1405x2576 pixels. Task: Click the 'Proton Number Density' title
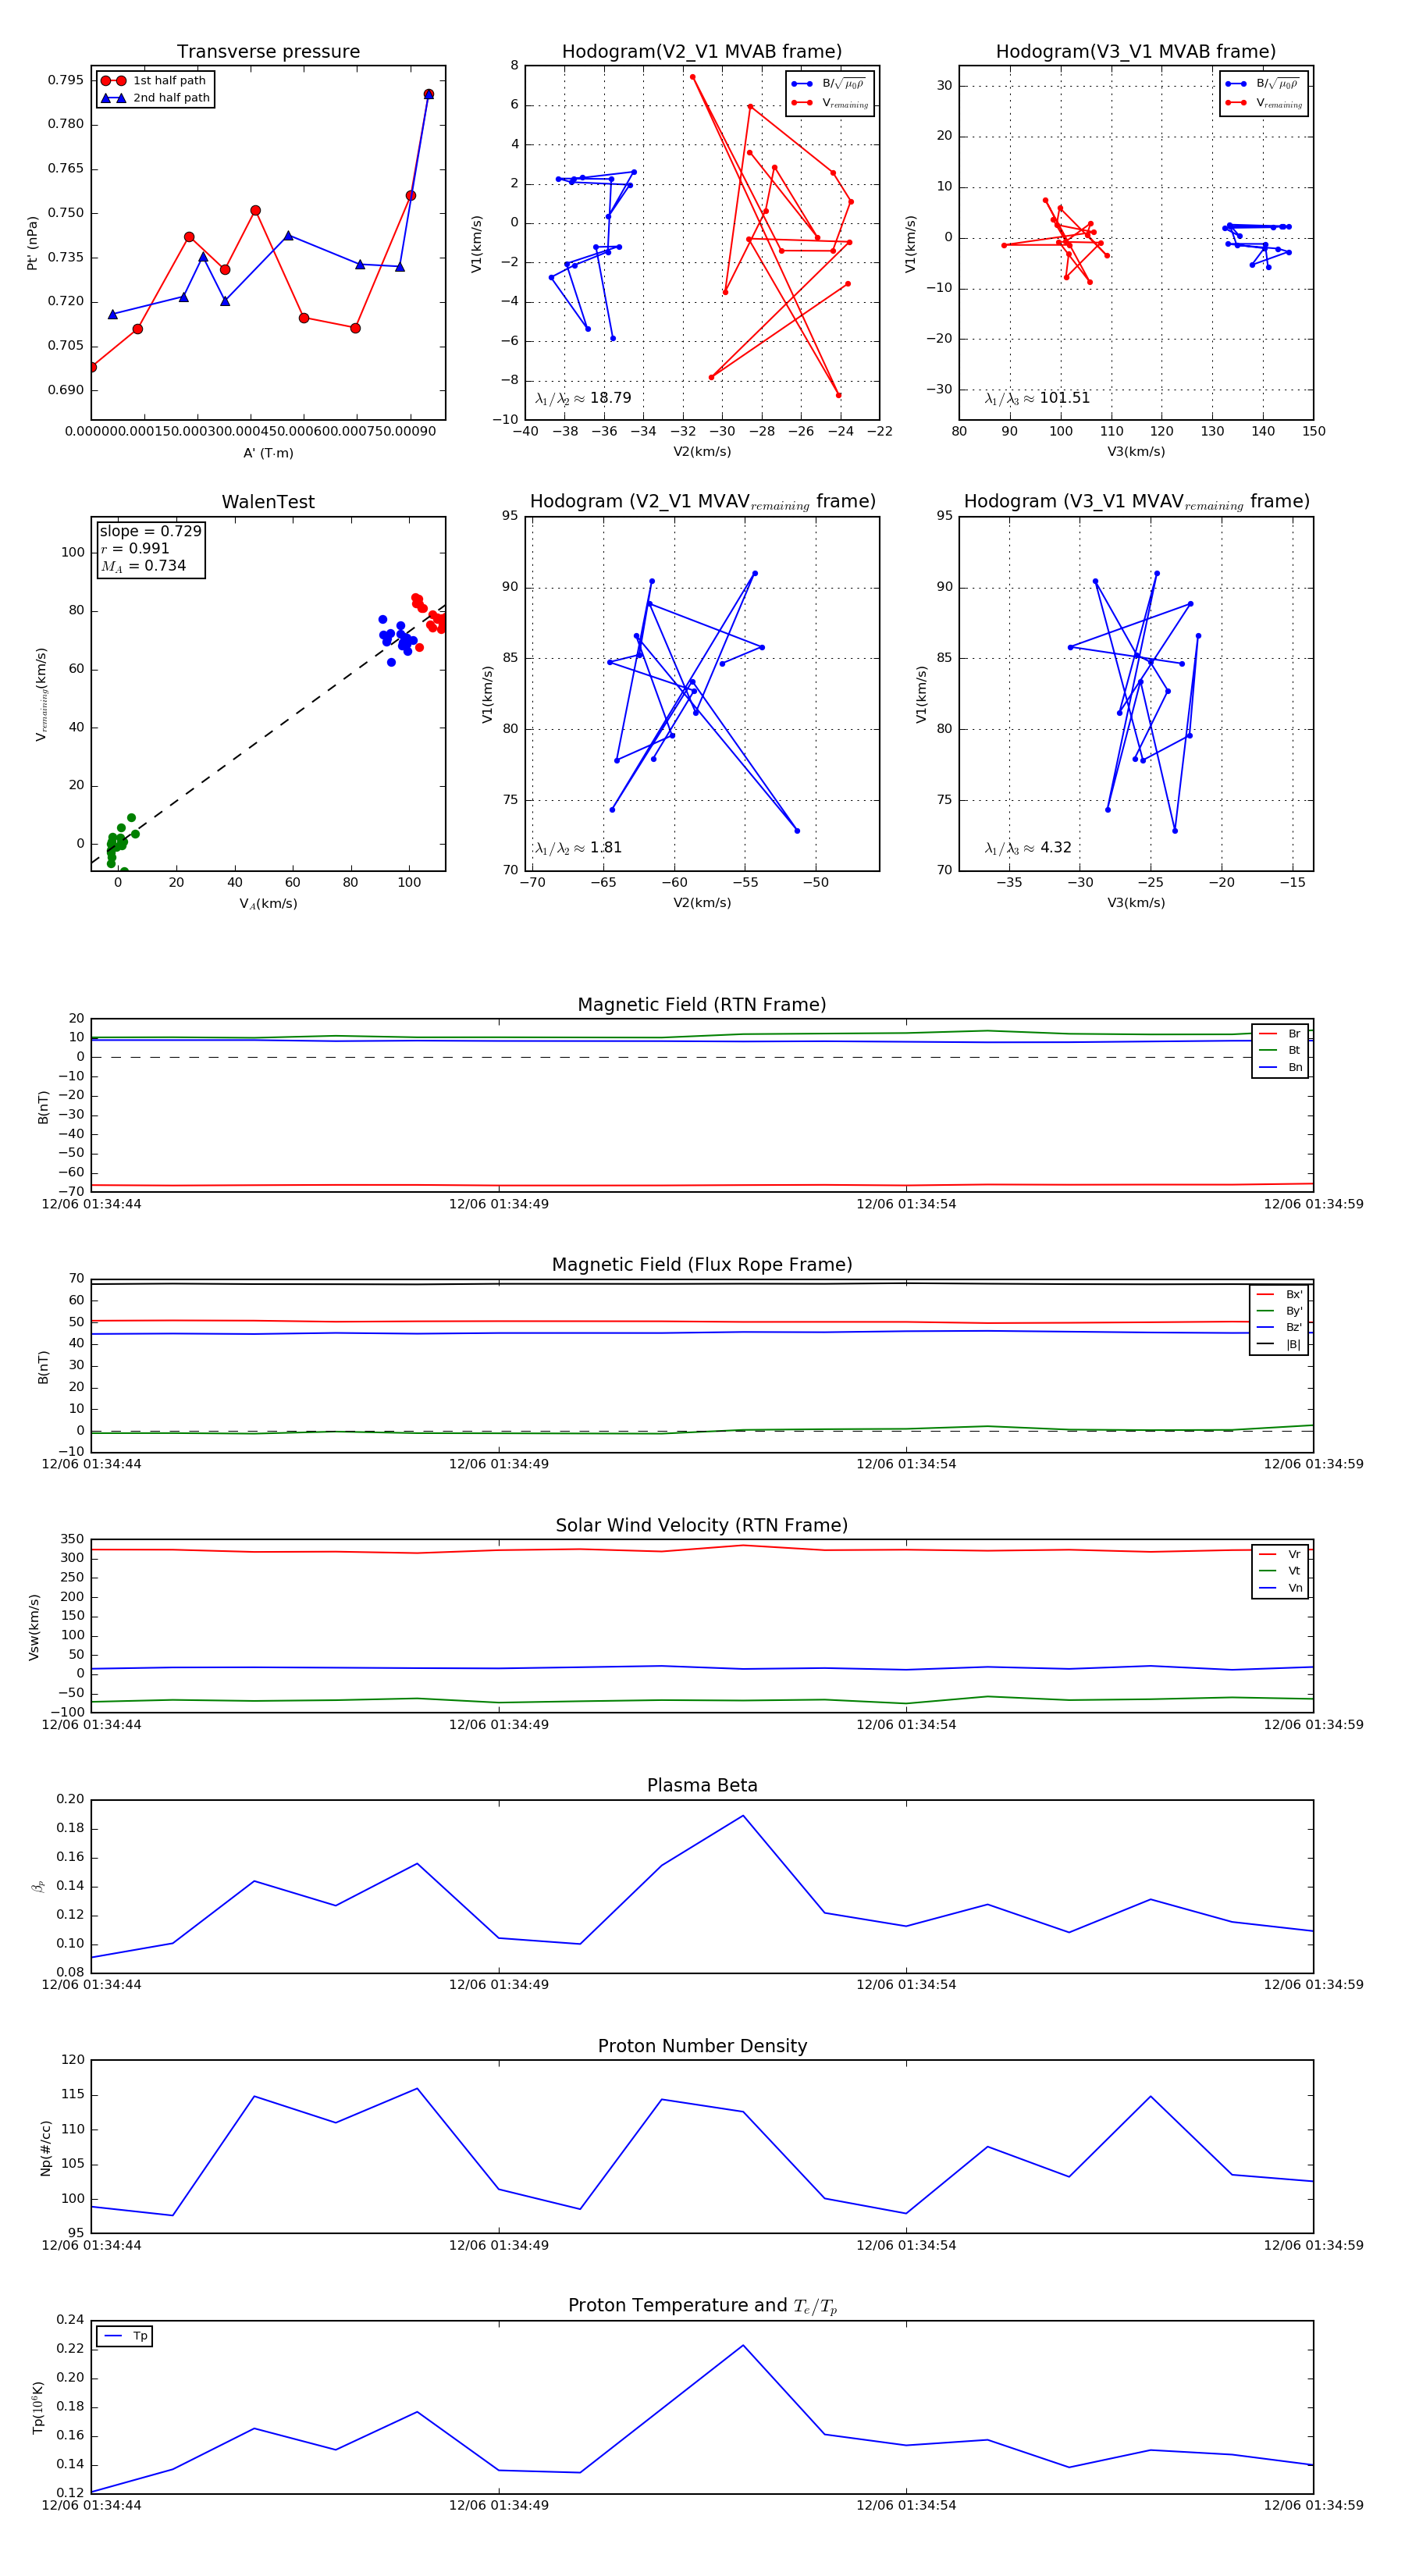tap(702, 2046)
